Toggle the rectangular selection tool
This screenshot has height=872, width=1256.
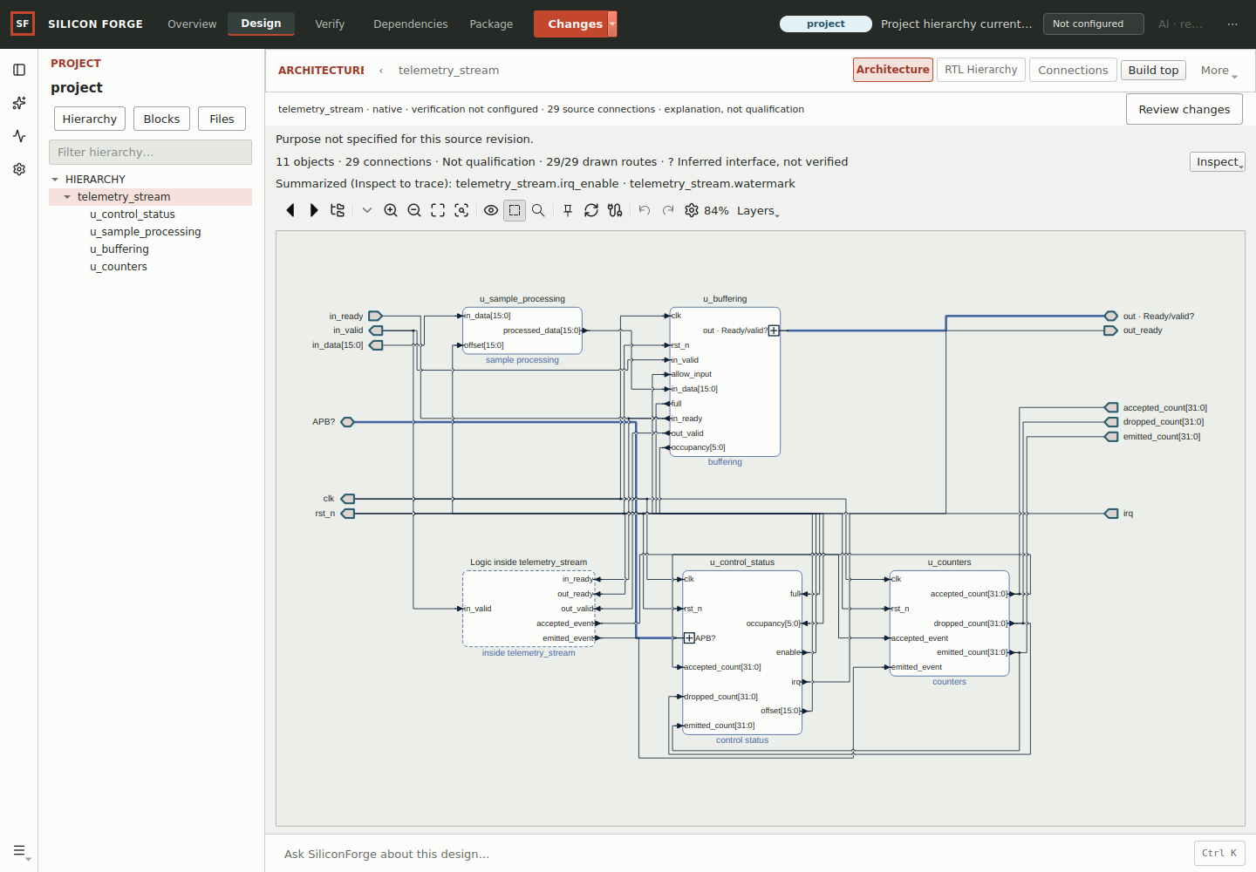(515, 210)
